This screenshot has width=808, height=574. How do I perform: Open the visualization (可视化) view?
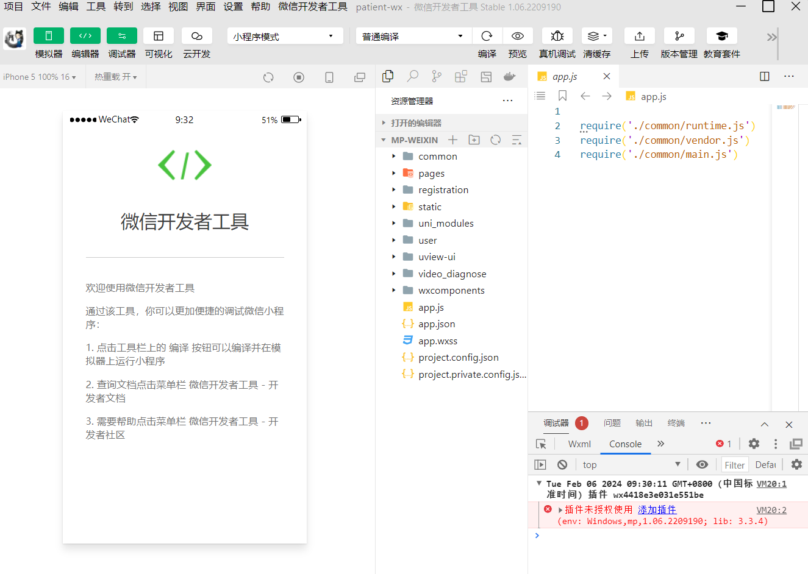coord(159,36)
